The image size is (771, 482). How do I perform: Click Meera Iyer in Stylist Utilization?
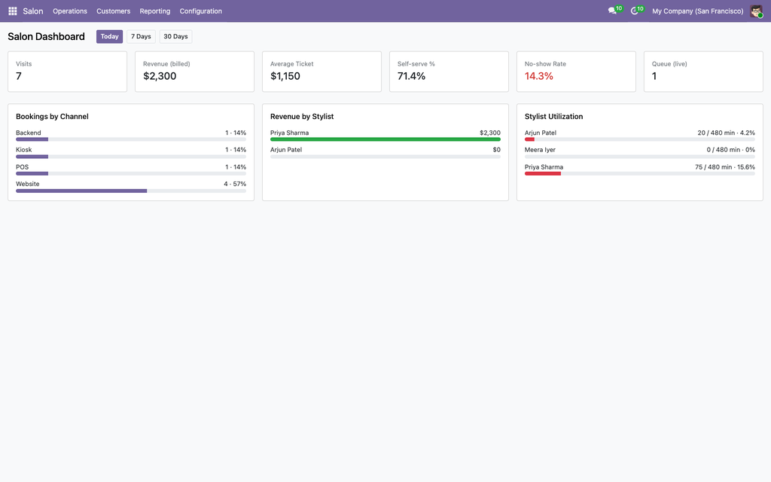[x=540, y=150]
